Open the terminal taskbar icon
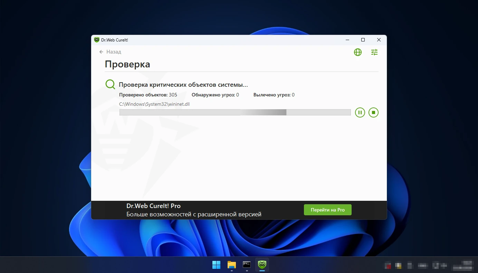Image resolution: width=478 pixels, height=273 pixels. pyautogui.click(x=247, y=265)
